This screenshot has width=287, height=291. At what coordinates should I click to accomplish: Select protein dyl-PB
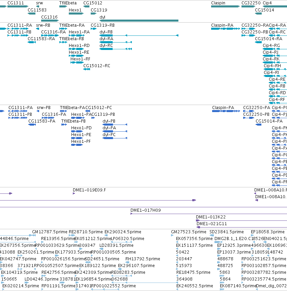[115, 125]
